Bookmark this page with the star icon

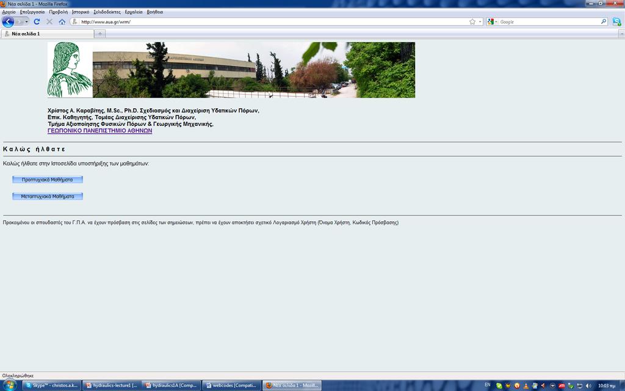point(472,21)
